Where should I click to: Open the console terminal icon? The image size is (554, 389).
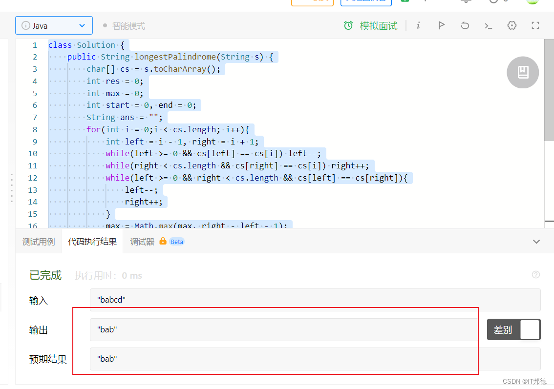coord(488,26)
